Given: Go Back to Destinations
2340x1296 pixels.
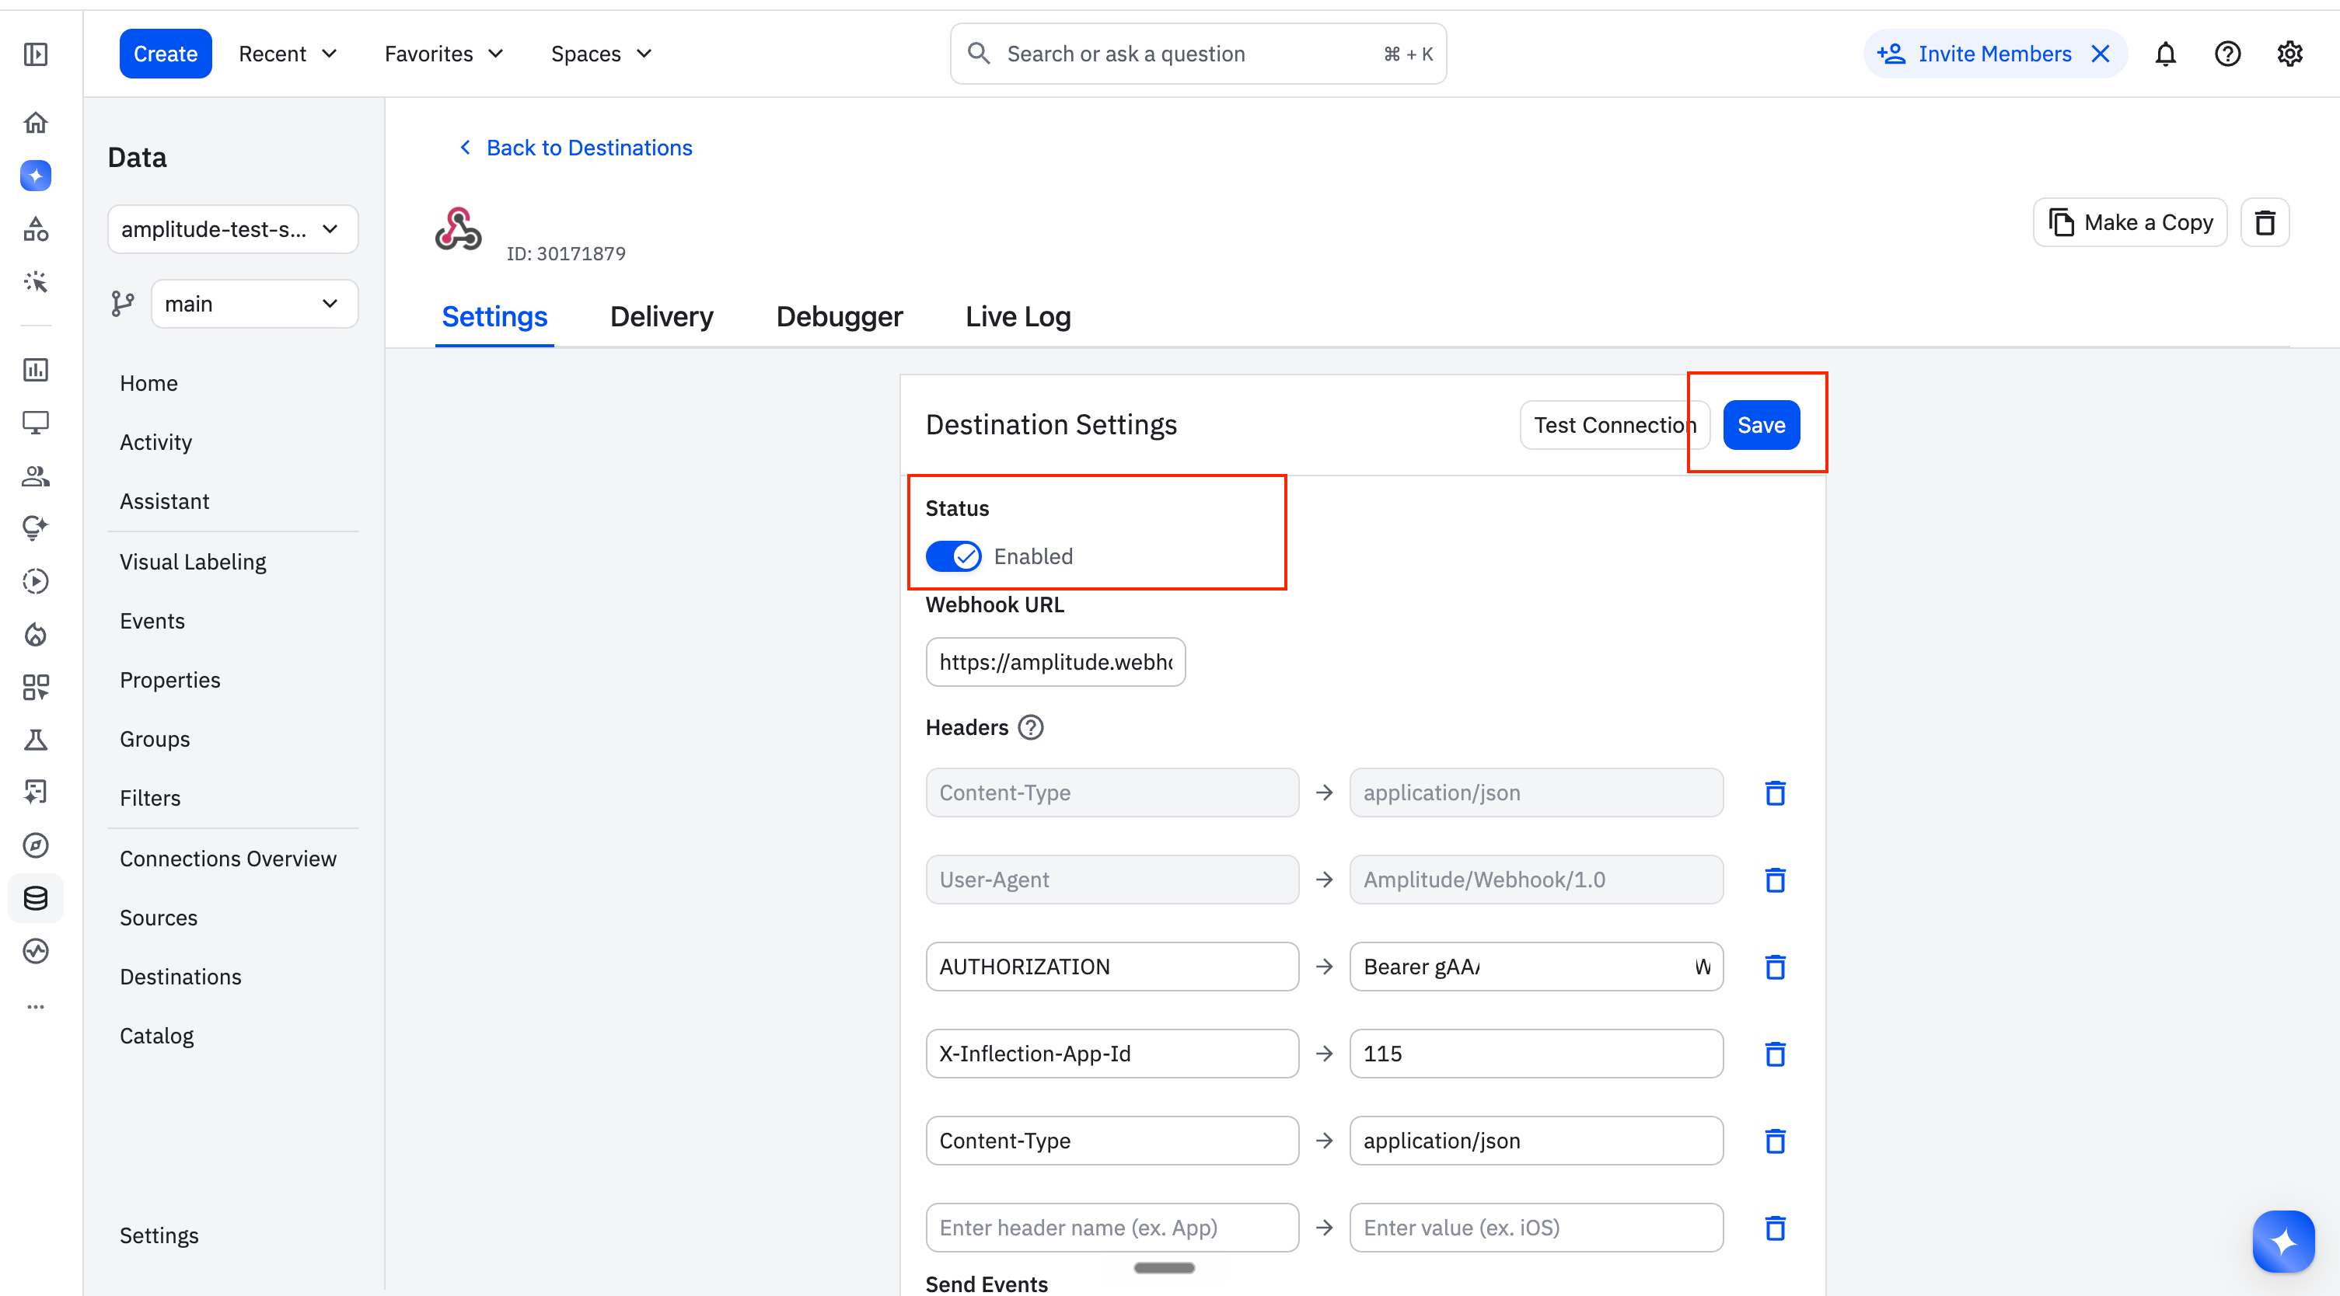Looking at the screenshot, I should click(575, 148).
